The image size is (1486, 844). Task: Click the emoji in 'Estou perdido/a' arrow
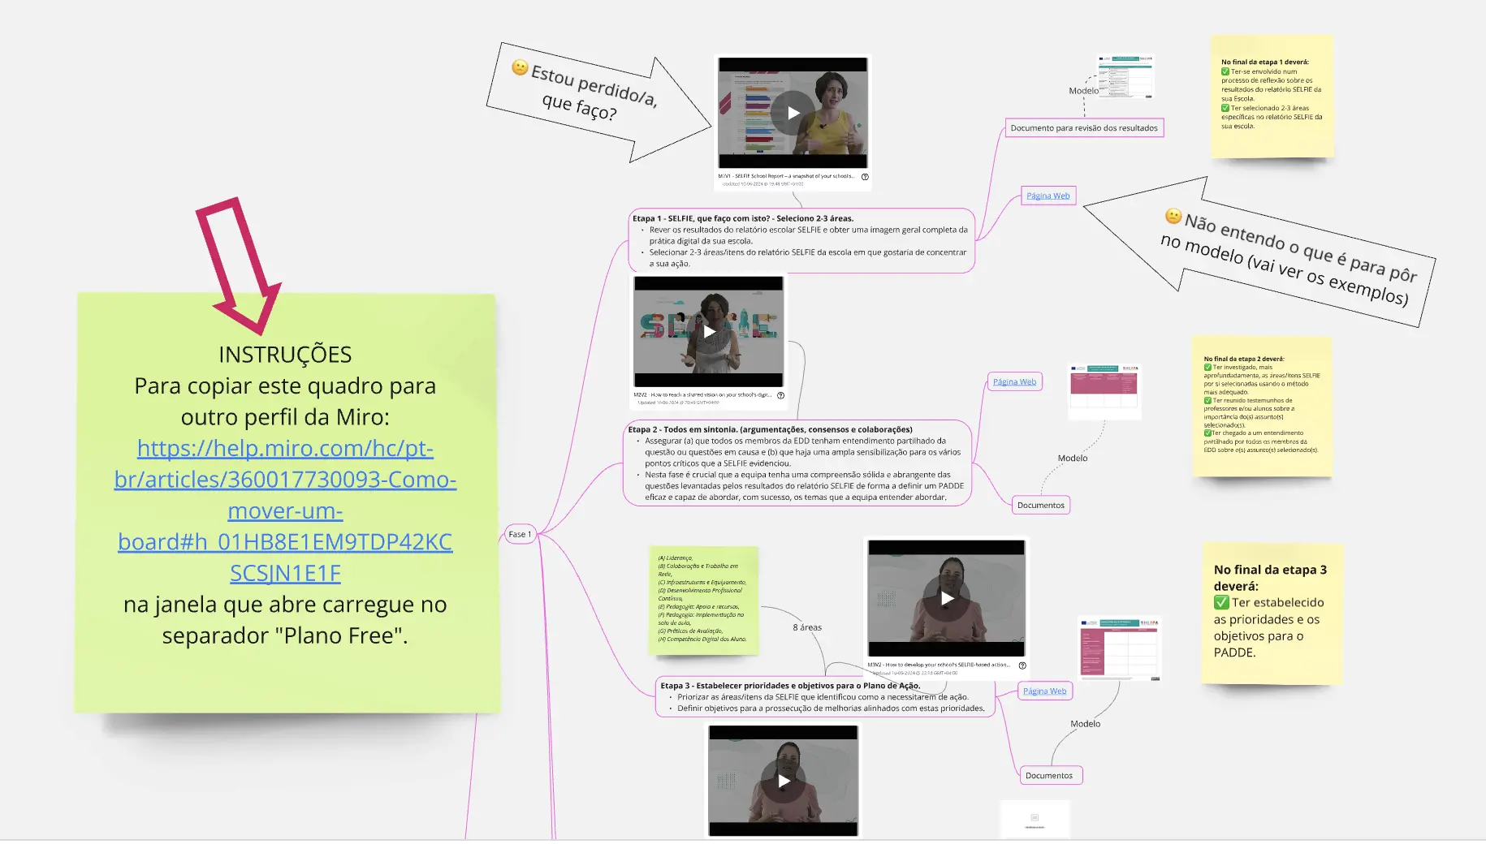pyautogui.click(x=521, y=67)
